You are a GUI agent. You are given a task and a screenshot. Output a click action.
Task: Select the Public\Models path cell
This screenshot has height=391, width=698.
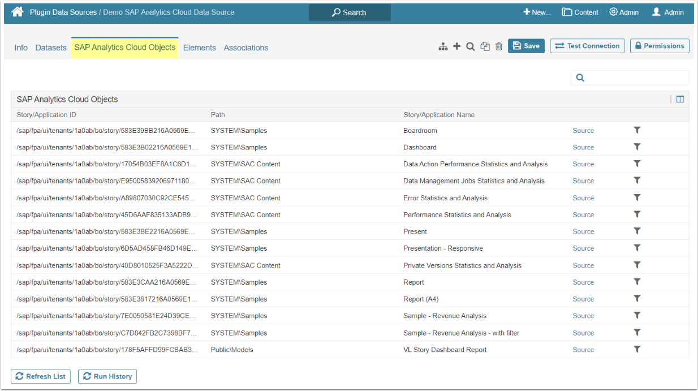[232, 350]
